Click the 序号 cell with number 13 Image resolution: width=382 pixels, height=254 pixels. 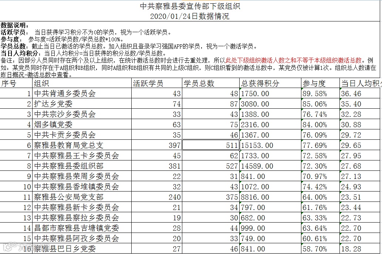16,218
